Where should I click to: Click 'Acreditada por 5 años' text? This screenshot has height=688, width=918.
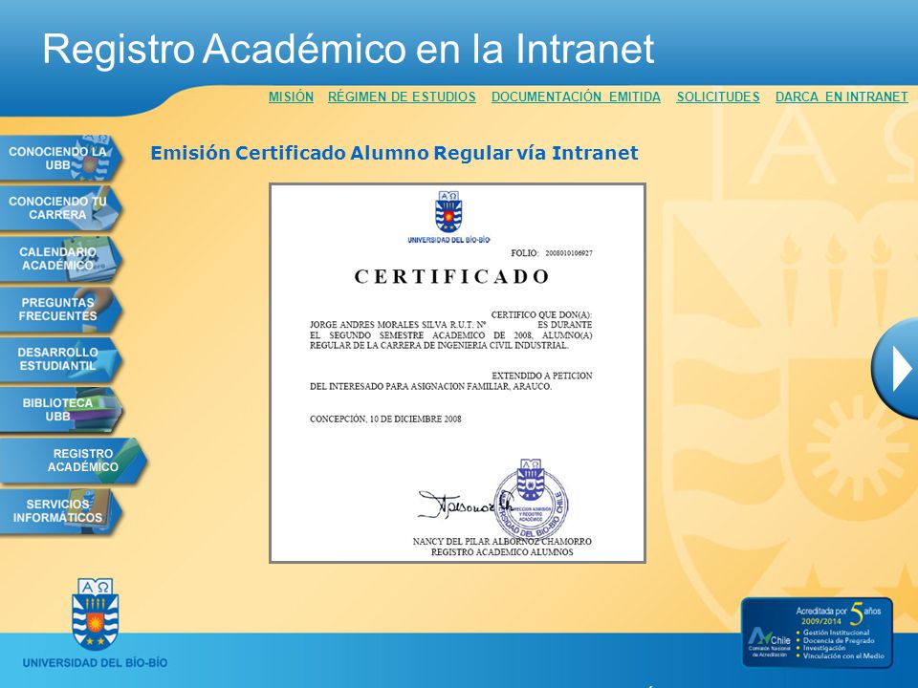839,612
